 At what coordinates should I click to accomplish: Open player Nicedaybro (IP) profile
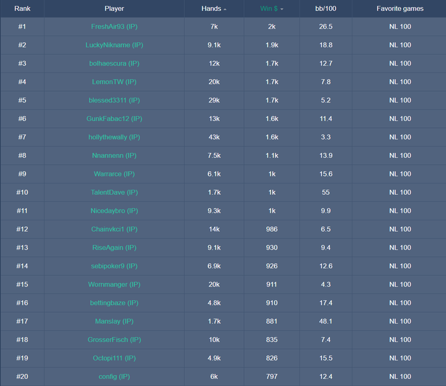tap(114, 211)
